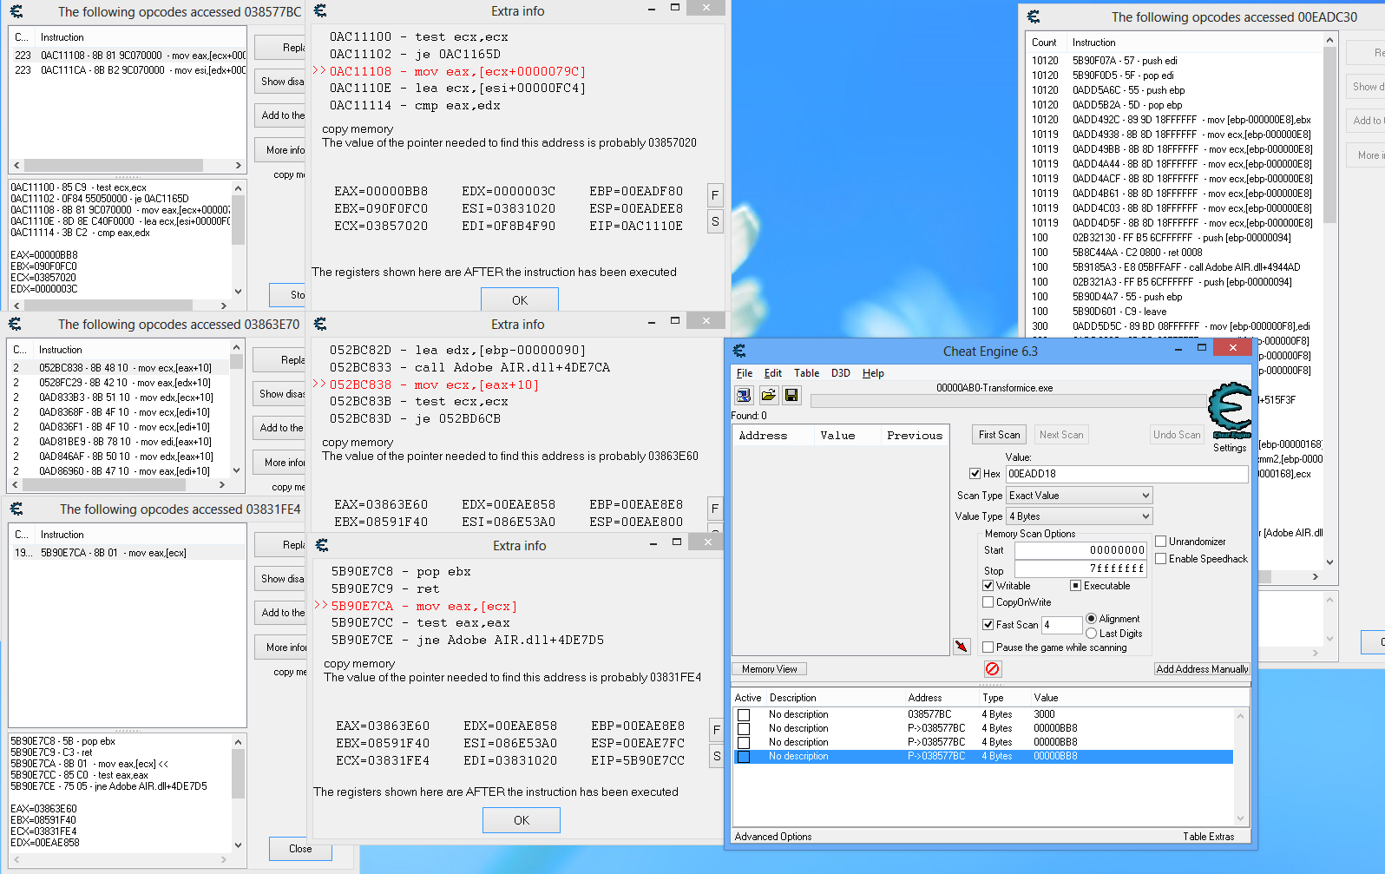Select the '0AC111CA' mov esi opcode row
Screen dimensions: 1385x874
(x=128, y=70)
